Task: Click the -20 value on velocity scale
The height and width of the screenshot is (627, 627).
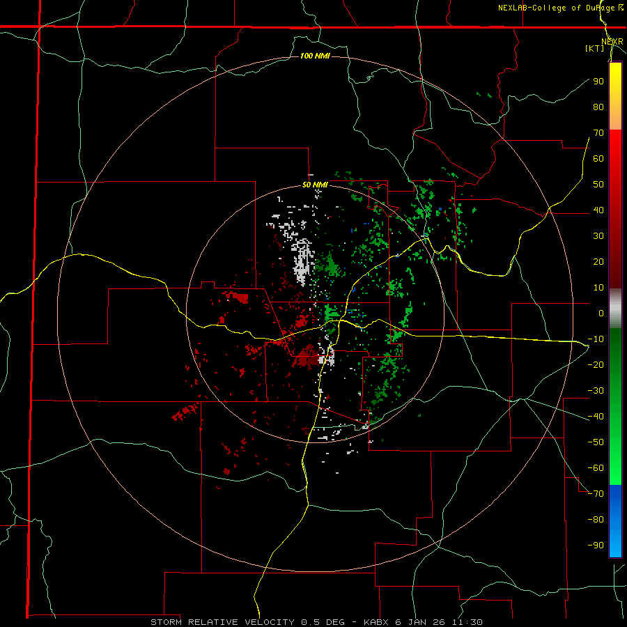Action: [x=596, y=364]
